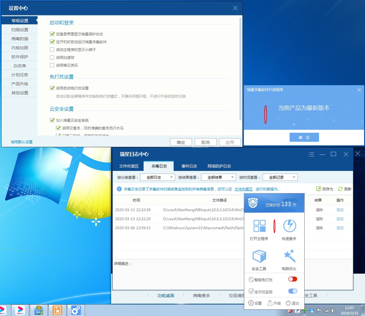
Task: Open the blue gear settings taskbar icon
Action: (x=76, y=310)
